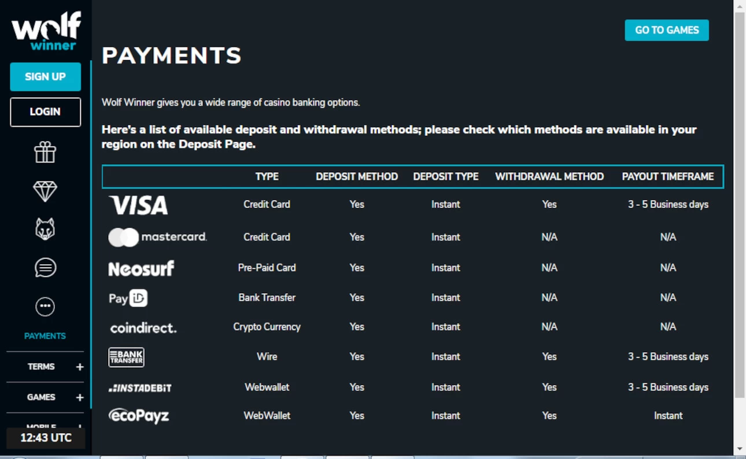Click the Bank Transfer logo
Image resolution: width=746 pixels, height=459 pixels.
126,357
